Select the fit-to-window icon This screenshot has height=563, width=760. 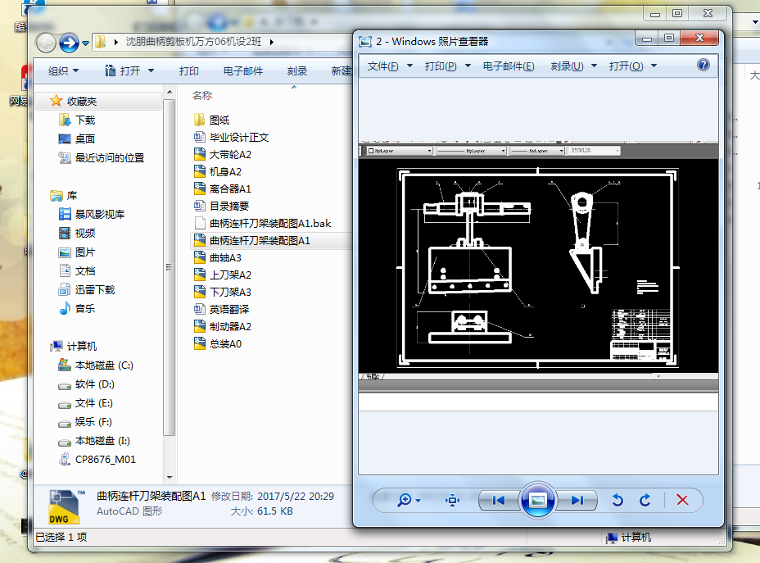pos(451,501)
